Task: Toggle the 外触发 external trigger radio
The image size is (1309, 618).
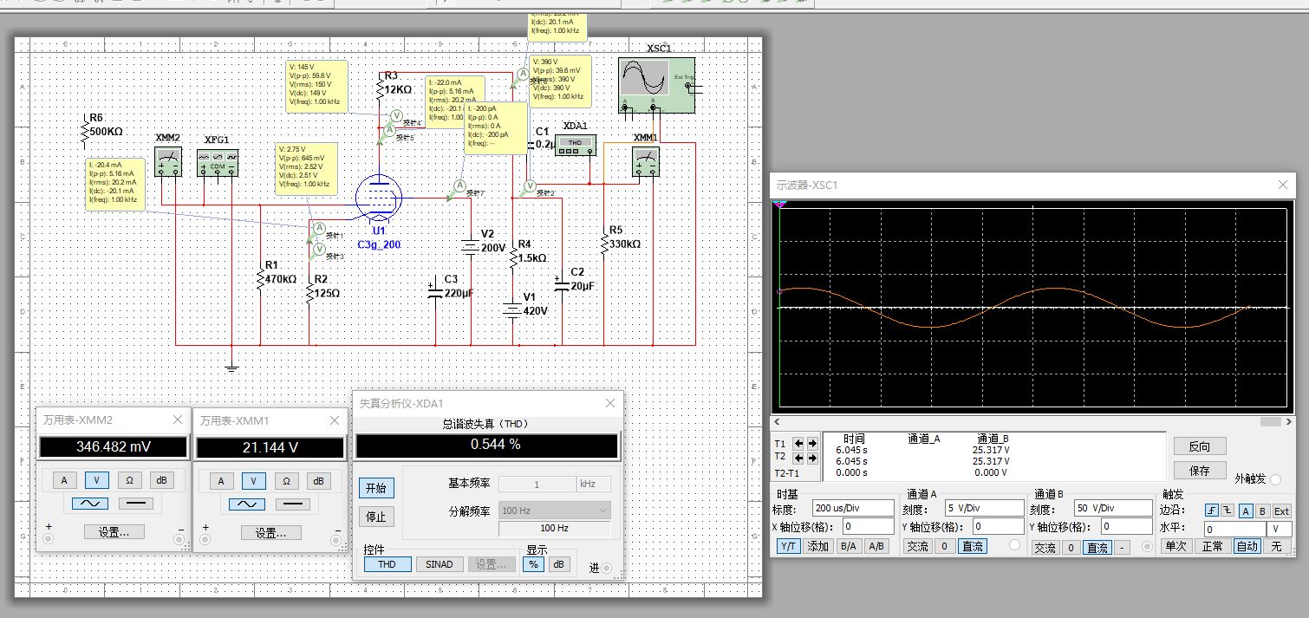Action: tap(1275, 479)
